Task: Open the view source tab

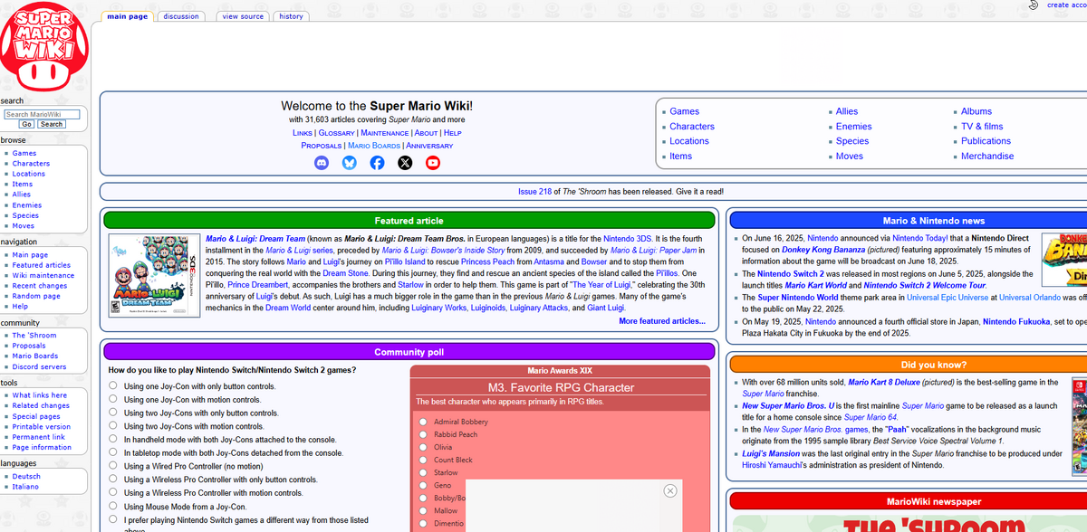Action: [x=243, y=16]
